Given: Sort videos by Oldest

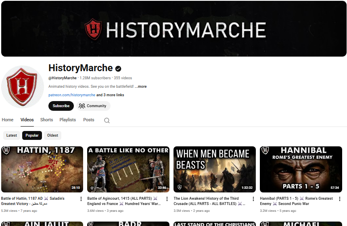Looking at the screenshot, I should tap(52, 135).
